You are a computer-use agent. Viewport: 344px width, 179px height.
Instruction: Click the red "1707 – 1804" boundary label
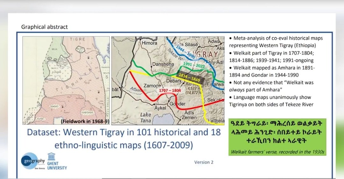tap(170, 90)
